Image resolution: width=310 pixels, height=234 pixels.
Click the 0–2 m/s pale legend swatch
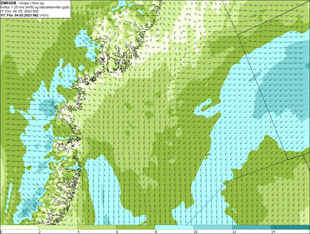19,227
